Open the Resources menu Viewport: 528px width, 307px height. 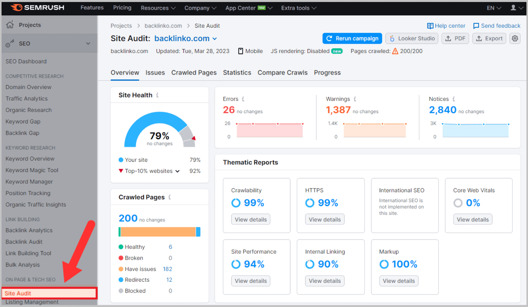(x=158, y=8)
